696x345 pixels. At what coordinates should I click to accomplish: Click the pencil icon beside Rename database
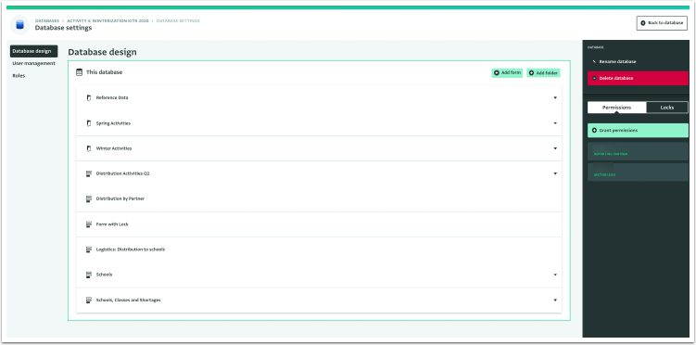coord(594,62)
